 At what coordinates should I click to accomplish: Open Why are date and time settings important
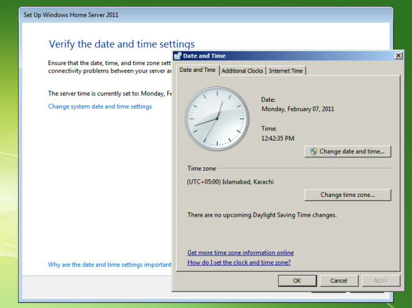pos(110,265)
